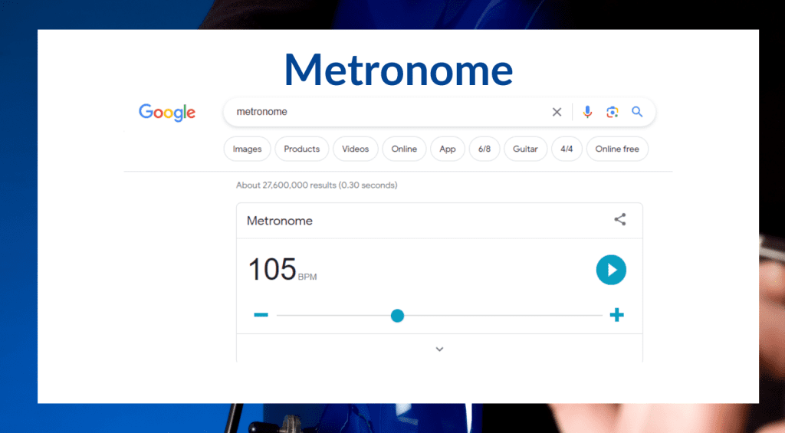Choose the Online free filter chip
Viewport: 785px width, 433px height.
click(617, 149)
